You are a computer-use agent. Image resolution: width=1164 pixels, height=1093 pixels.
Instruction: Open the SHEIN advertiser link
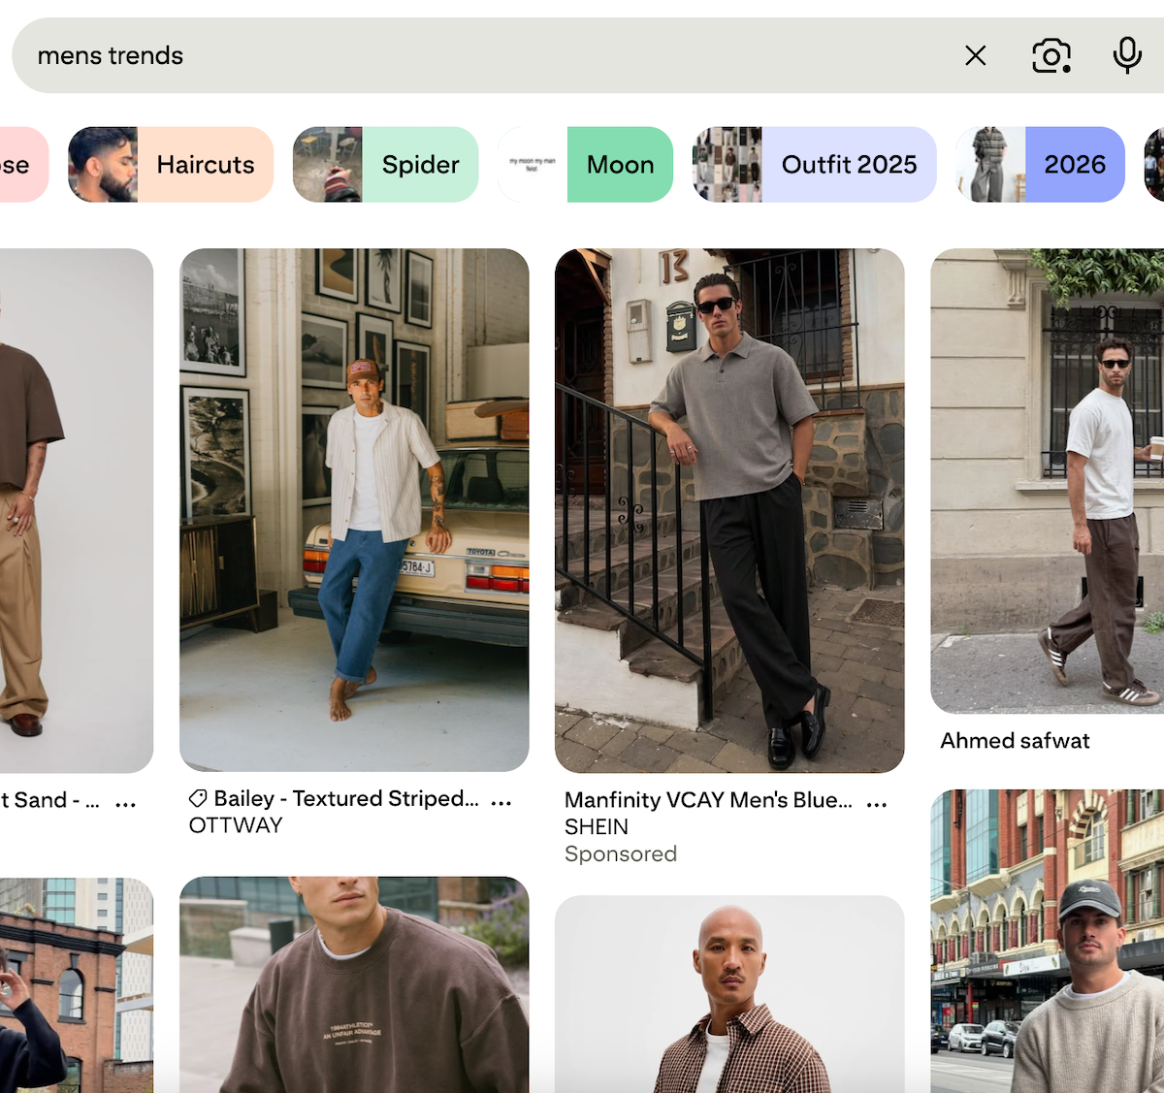597,827
